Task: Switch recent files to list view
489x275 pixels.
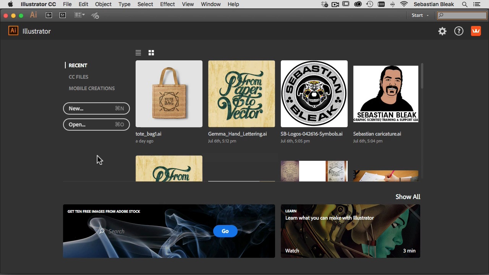Action: pyautogui.click(x=138, y=53)
